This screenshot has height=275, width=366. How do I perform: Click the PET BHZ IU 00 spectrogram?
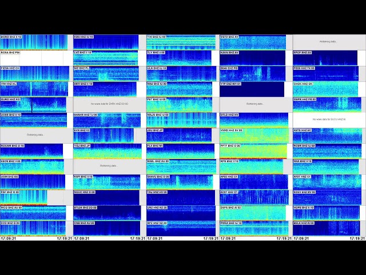(x=179, y=104)
